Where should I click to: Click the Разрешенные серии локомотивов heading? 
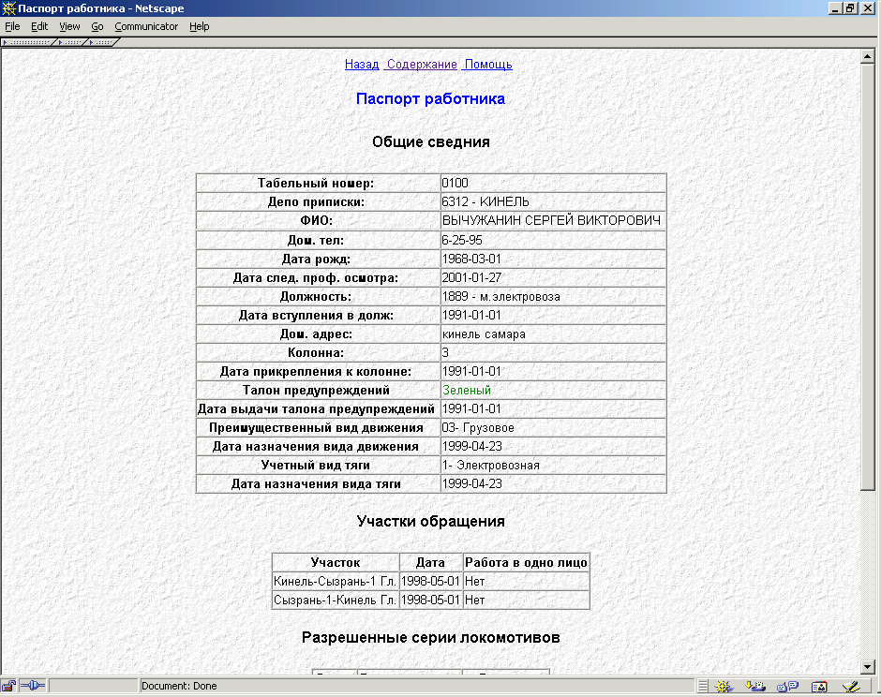431,637
